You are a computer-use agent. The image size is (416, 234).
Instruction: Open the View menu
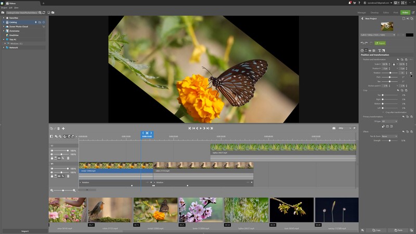click(16, 8)
